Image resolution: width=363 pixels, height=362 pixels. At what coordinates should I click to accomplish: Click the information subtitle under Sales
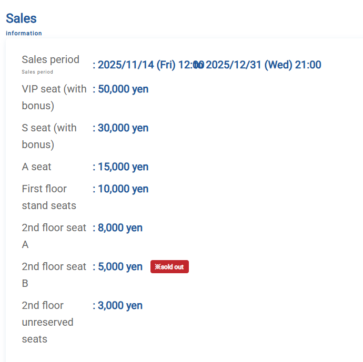(24, 33)
